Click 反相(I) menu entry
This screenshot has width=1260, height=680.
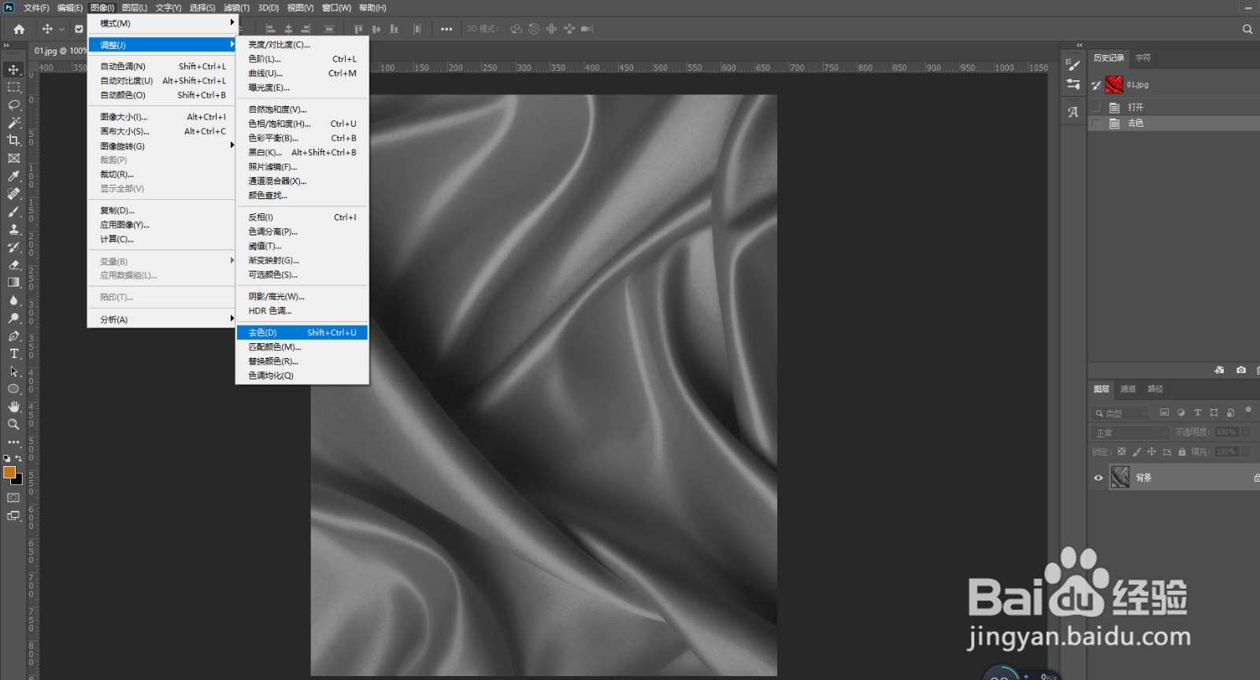point(302,217)
